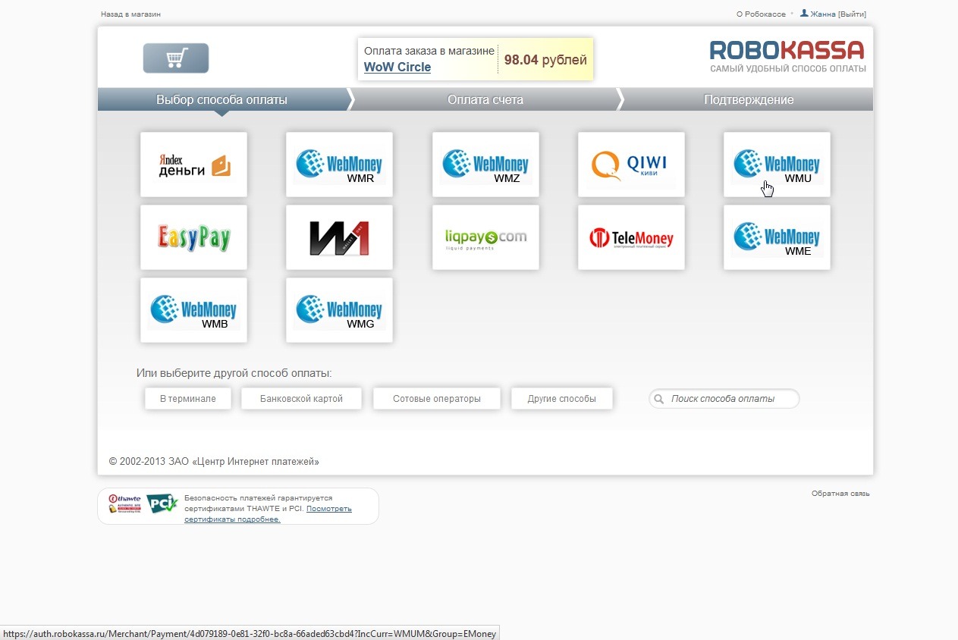958x640 pixels.
Task: Choose WebMoney WMG payment tile
Action: click(x=339, y=310)
